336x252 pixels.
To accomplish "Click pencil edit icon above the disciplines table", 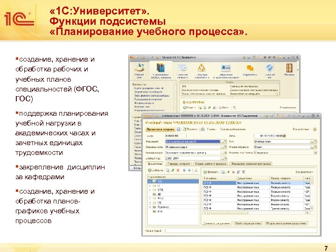I will pos(228,172).
